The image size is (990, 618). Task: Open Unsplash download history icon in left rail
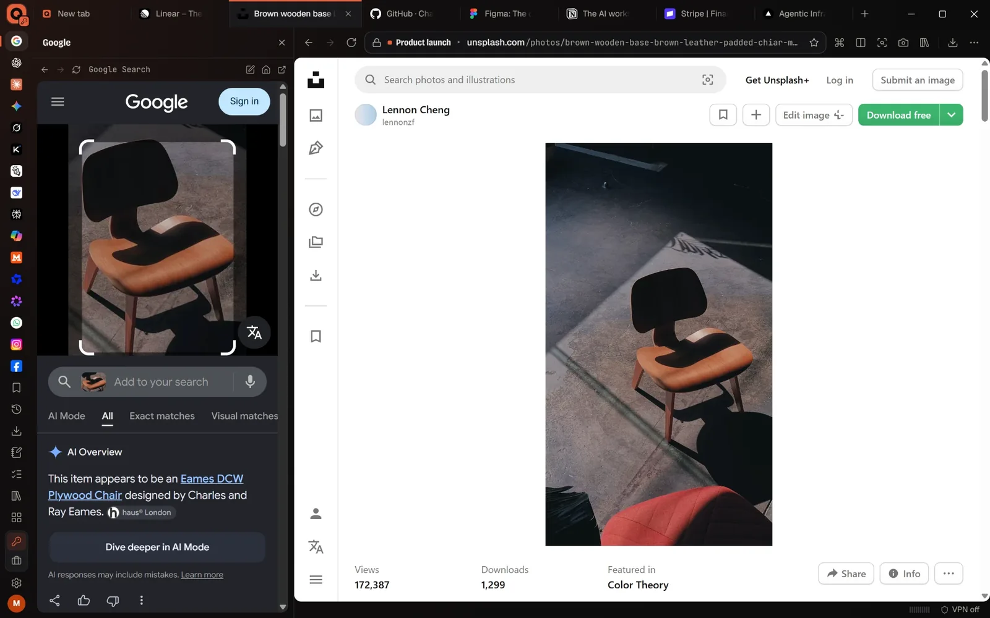[x=316, y=275]
